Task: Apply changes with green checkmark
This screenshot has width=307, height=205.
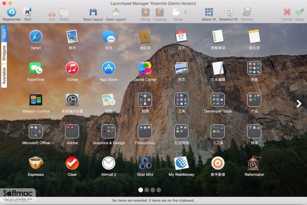Action: (x=299, y=13)
